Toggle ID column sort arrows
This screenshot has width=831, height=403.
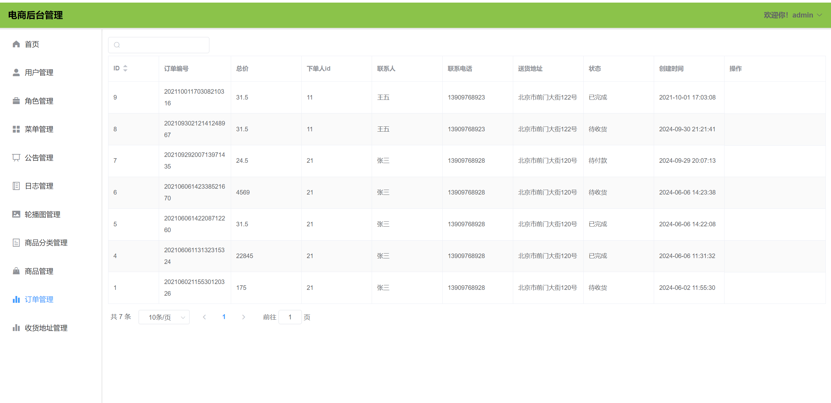(125, 68)
